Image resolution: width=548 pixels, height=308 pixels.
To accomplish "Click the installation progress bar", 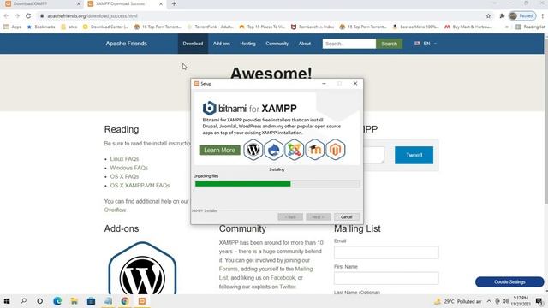I will [277, 184].
